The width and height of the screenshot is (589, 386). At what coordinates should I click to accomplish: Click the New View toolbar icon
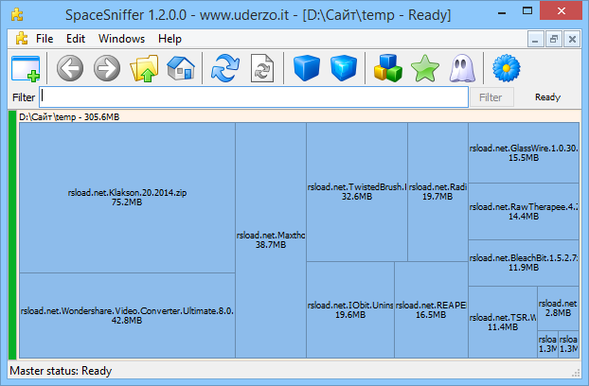click(26, 69)
